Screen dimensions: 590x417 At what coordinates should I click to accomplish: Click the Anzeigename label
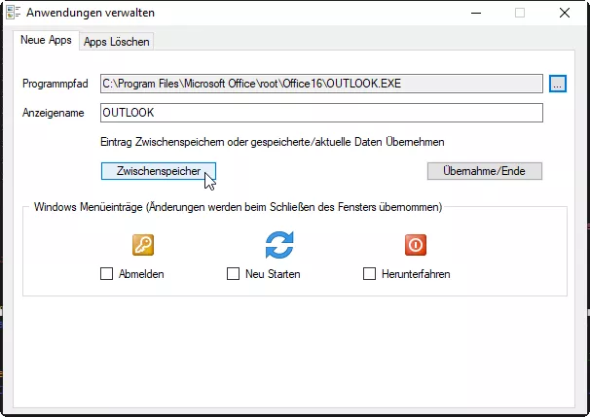53,113
